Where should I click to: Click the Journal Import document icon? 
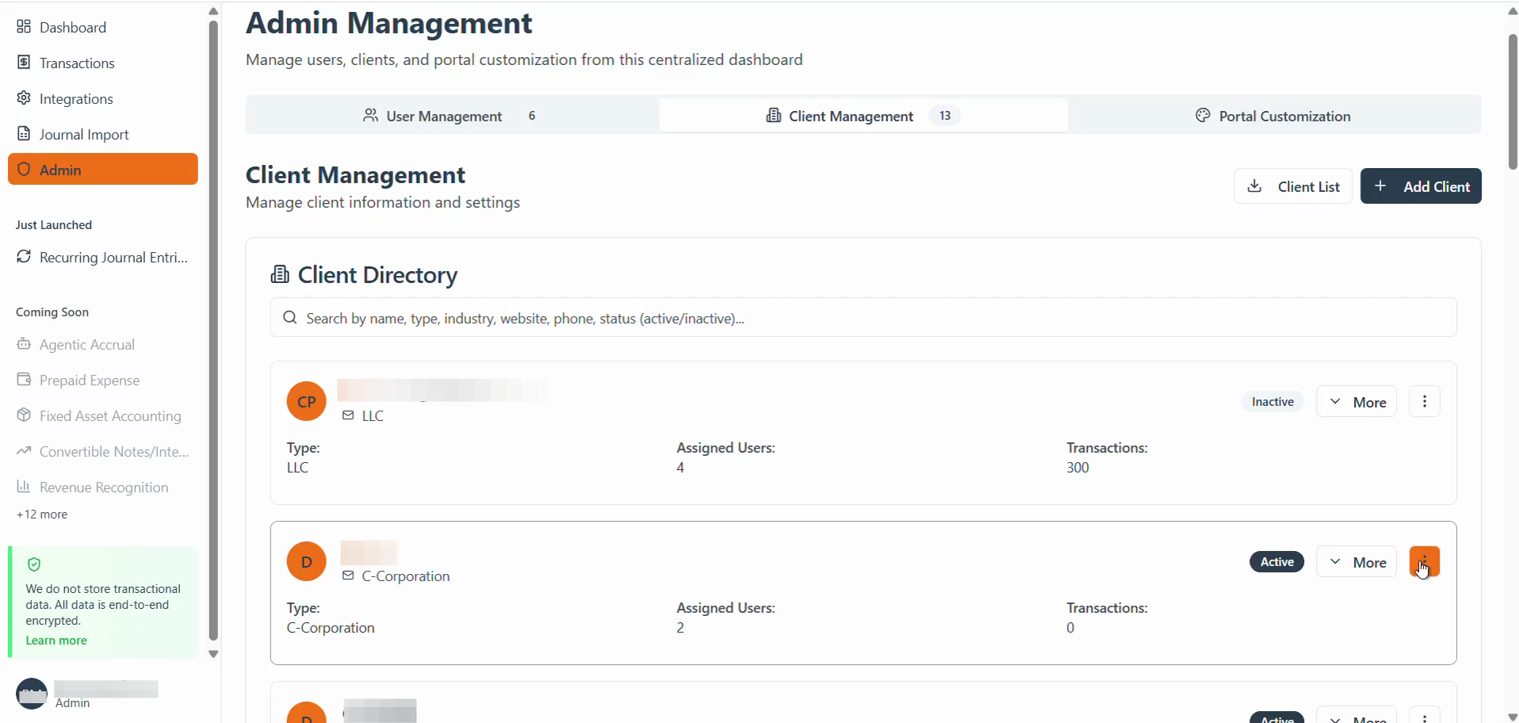24,133
